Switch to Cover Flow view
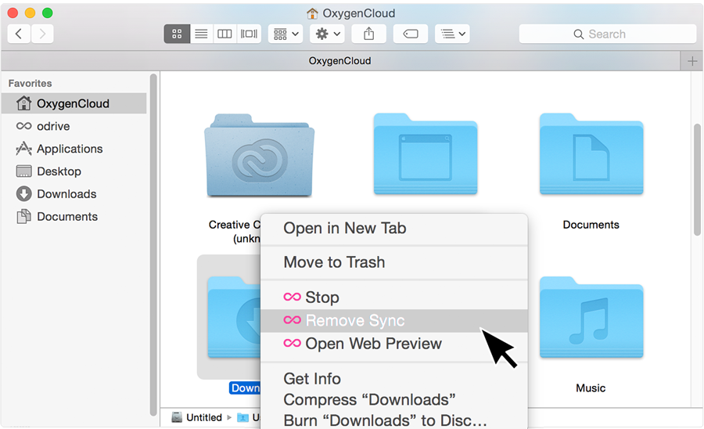 pos(249,34)
